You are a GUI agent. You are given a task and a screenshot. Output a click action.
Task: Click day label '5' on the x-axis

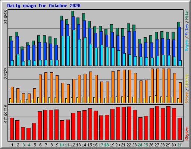pyautogui.click(x=35, y=145)
